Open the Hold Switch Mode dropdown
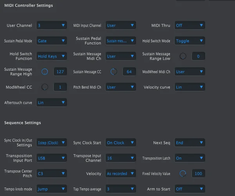This screenshot has width=235, height=196. click(190, 41)
